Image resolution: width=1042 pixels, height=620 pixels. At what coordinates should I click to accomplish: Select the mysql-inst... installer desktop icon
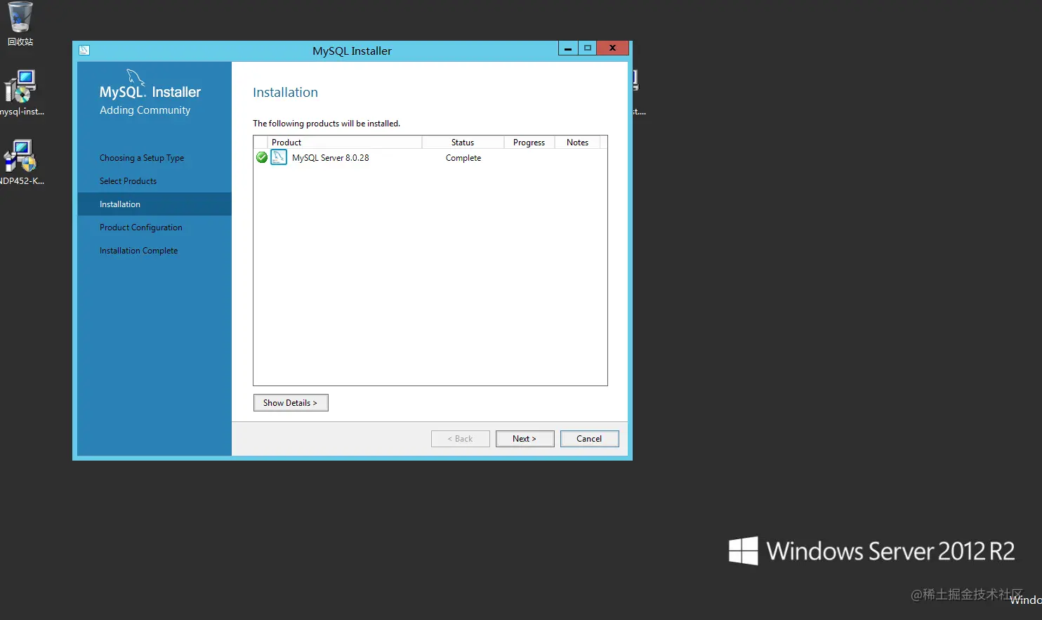(x=21, y=92)
